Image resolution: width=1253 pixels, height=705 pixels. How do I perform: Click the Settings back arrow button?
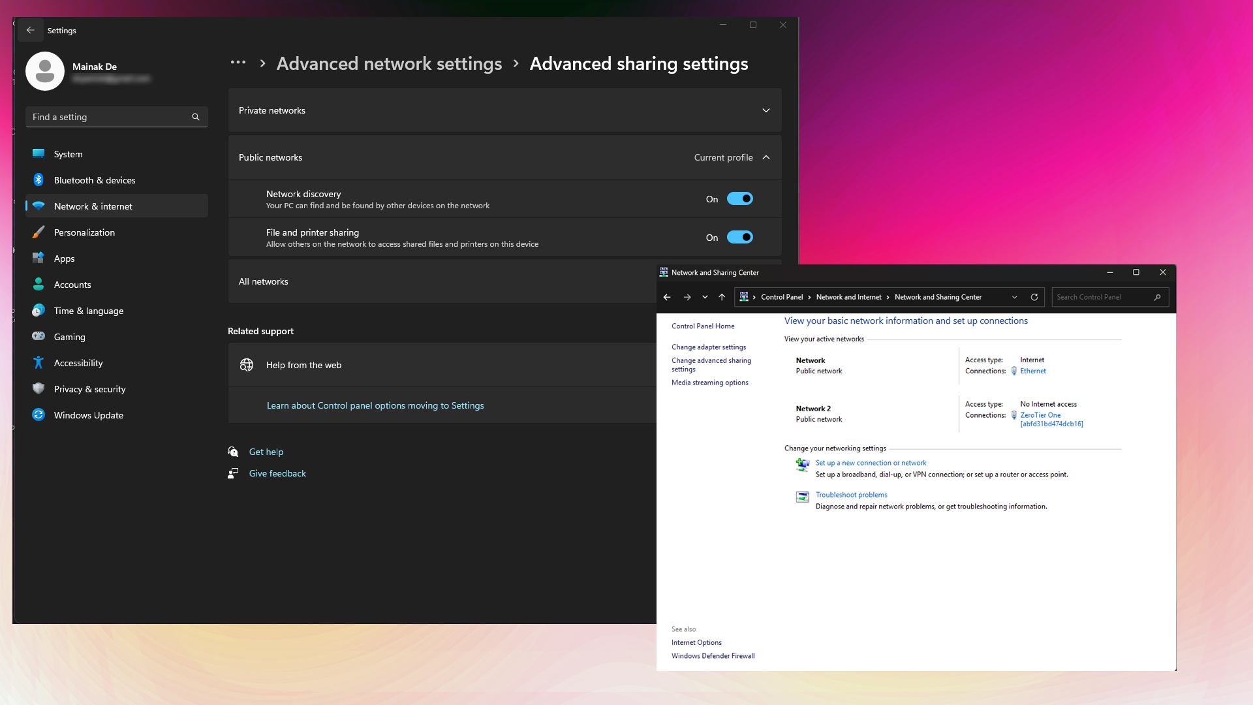tap(31, 30)
